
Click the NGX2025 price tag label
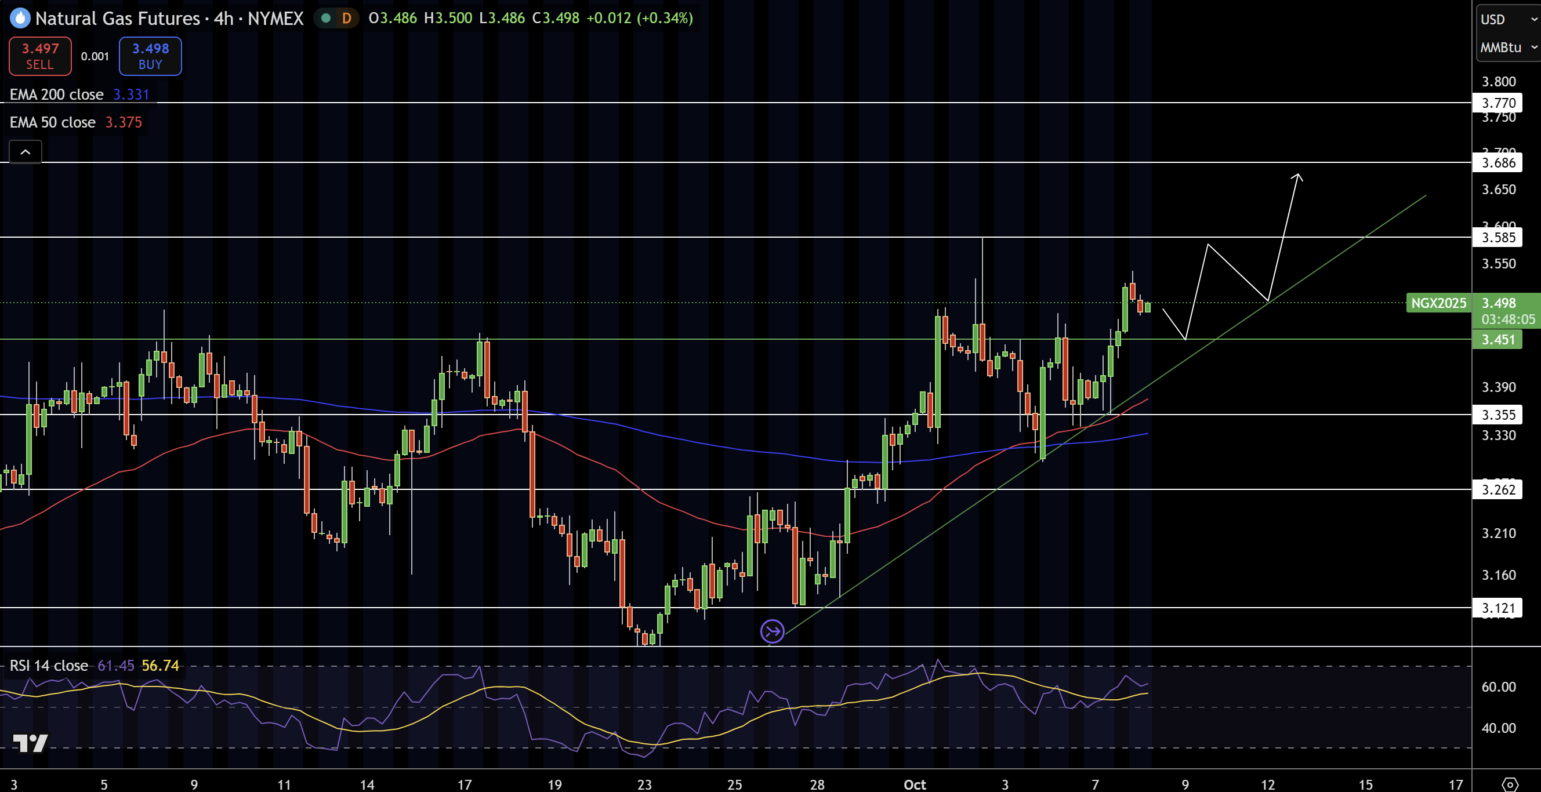(x=1438, y=303)
